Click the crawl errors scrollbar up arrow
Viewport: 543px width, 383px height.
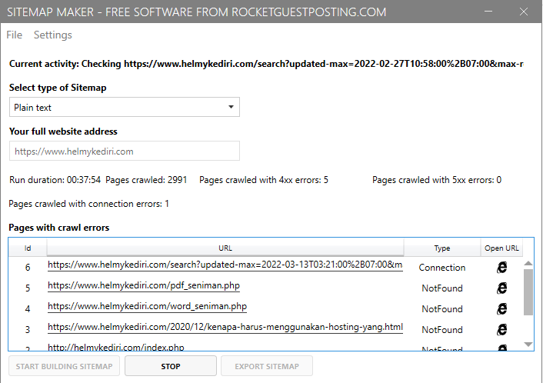528,263
